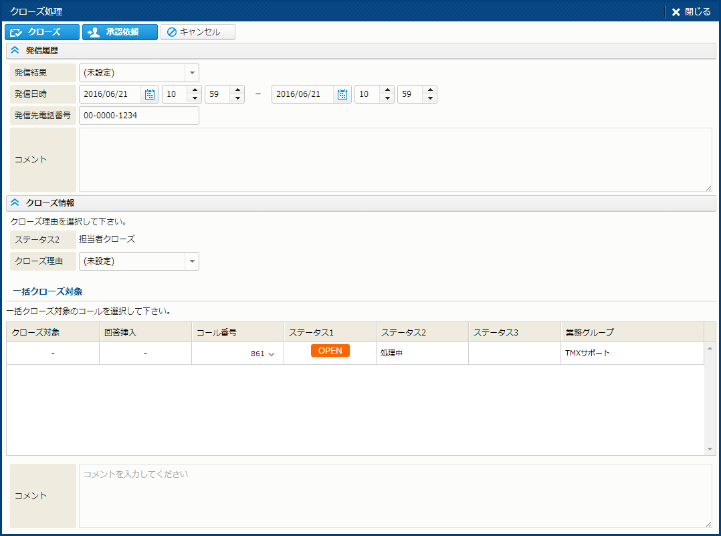Collapse the 発信履歴 section
Screen dimensions: 721x536
(15, 51)
